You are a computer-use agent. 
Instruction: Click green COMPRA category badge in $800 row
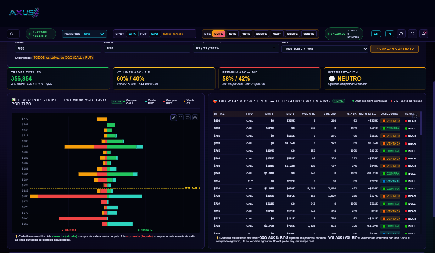390,128
